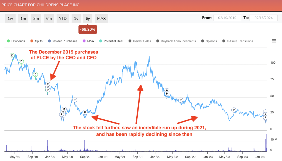Select the 6m time range
This screenshot has height=161, width=282.
(x=49, y=18)
